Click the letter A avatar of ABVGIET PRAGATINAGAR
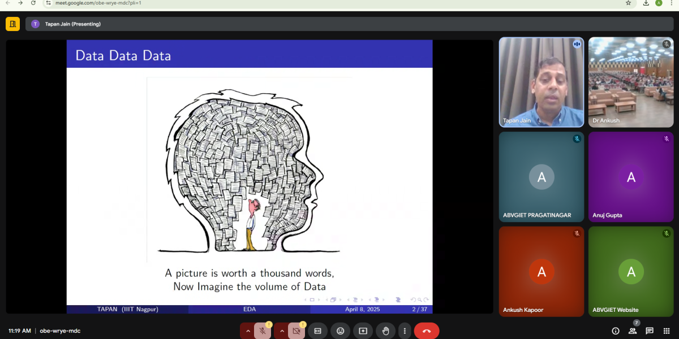Viewport: 679px width, 339px height. pyautogui.click(x=542, y=177)
